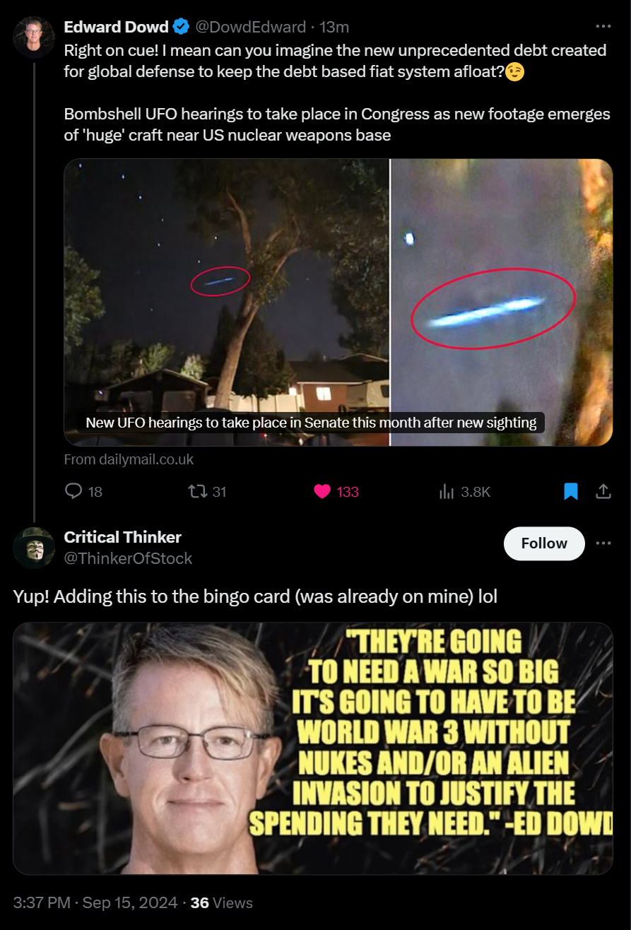Click the 'From dailymail.co.uk' source link
Image resolution: width=631 pixels, height=930 pixels.
coord(129,459)
